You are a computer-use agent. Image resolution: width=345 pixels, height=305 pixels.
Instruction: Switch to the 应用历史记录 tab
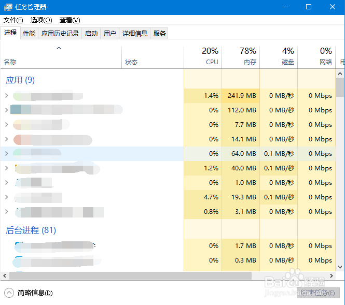click(60, 34)
